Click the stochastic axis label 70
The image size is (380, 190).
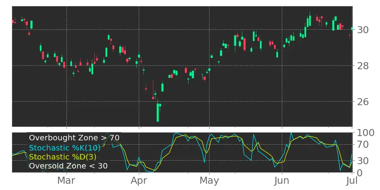click(x=363, y=145)
